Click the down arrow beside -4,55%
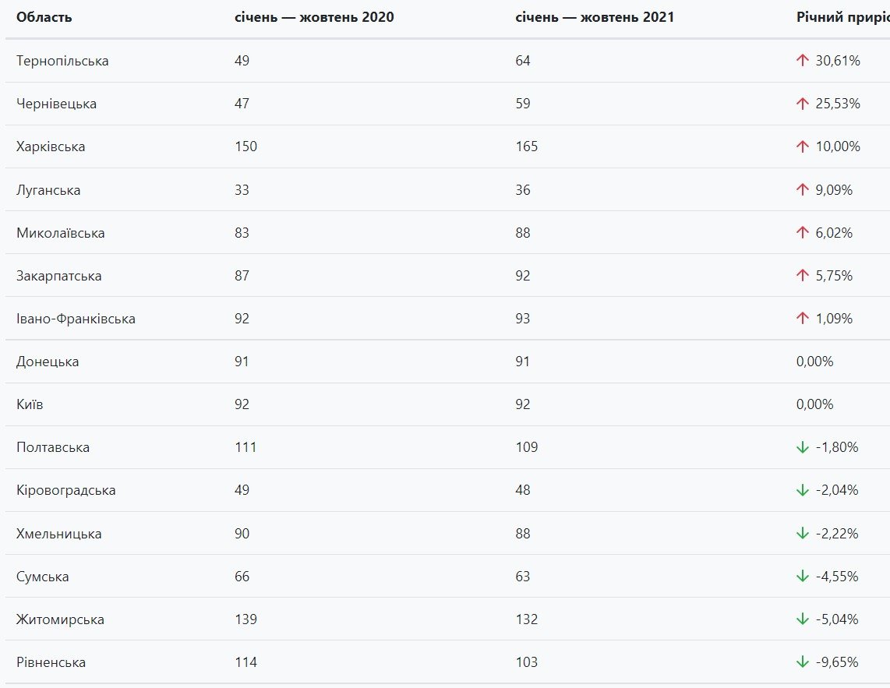890x688 pixels. coord(803,577)
